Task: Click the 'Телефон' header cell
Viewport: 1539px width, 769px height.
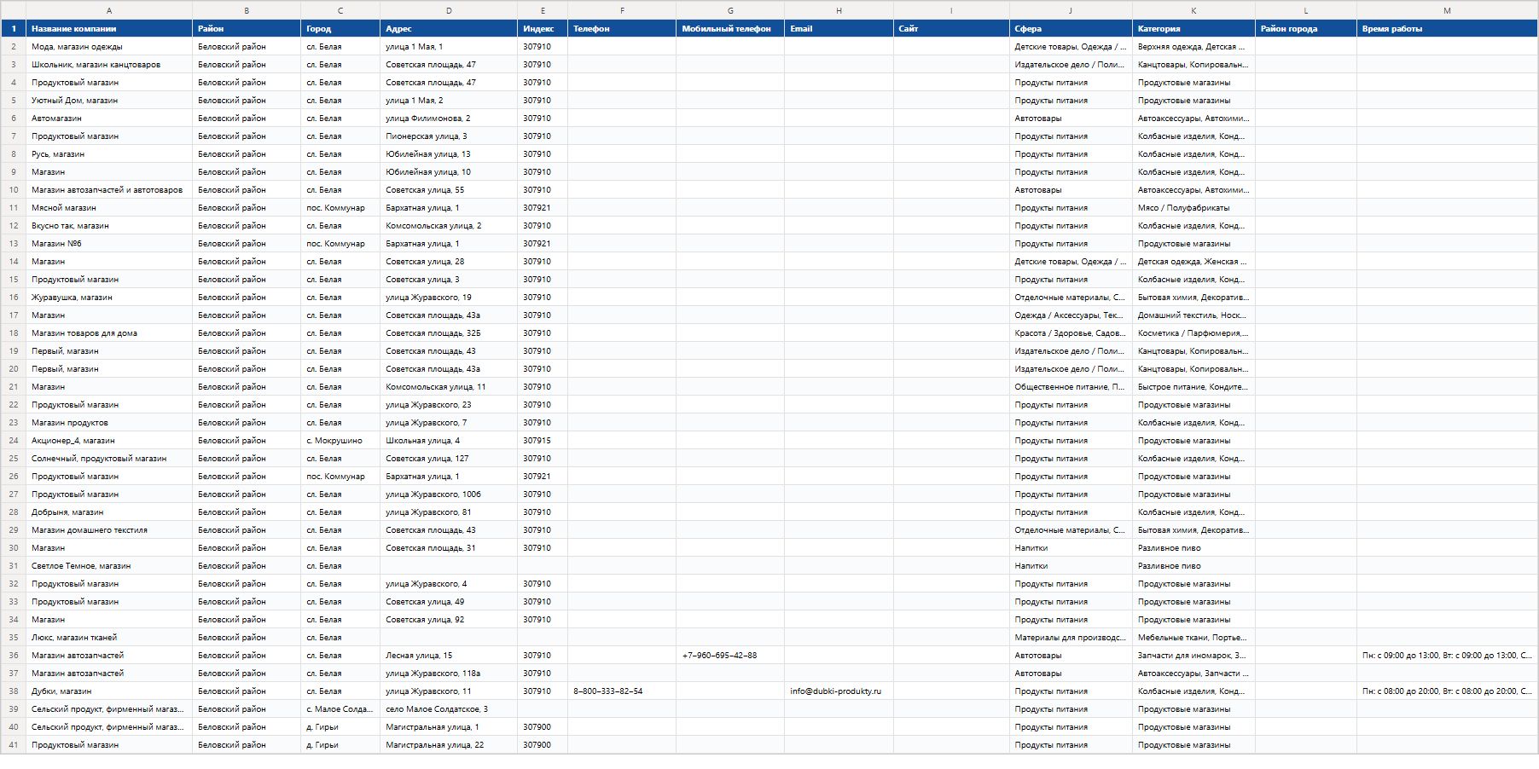Action: [x=622, y=29]
